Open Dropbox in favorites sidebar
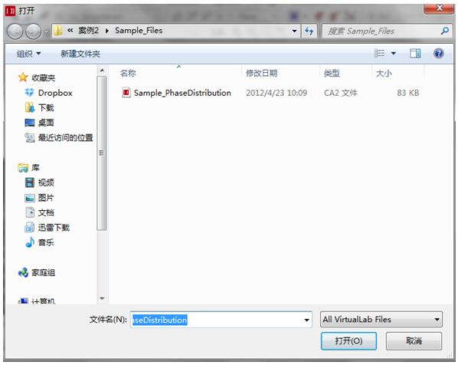This screenshot has height=365, width=458. (49, 93)
